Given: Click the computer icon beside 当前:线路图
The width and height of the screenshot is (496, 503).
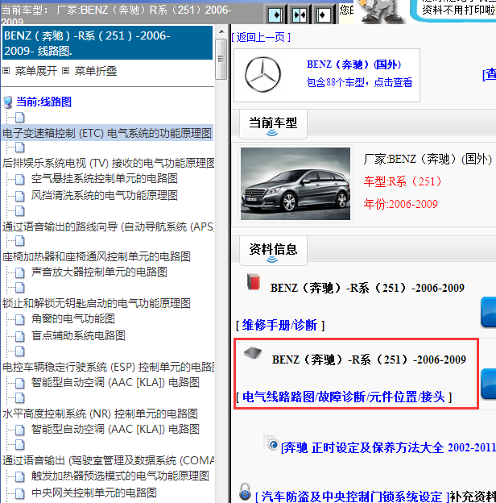Looking at the screenshot, I should (8, 102).
